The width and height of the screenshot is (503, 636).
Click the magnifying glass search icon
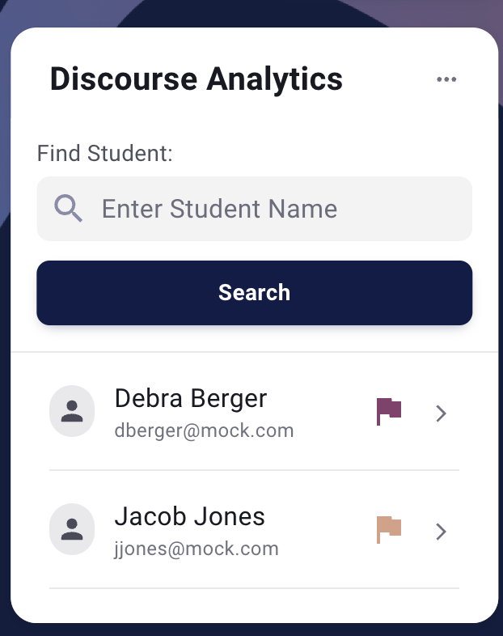click(x=69, y=209)
